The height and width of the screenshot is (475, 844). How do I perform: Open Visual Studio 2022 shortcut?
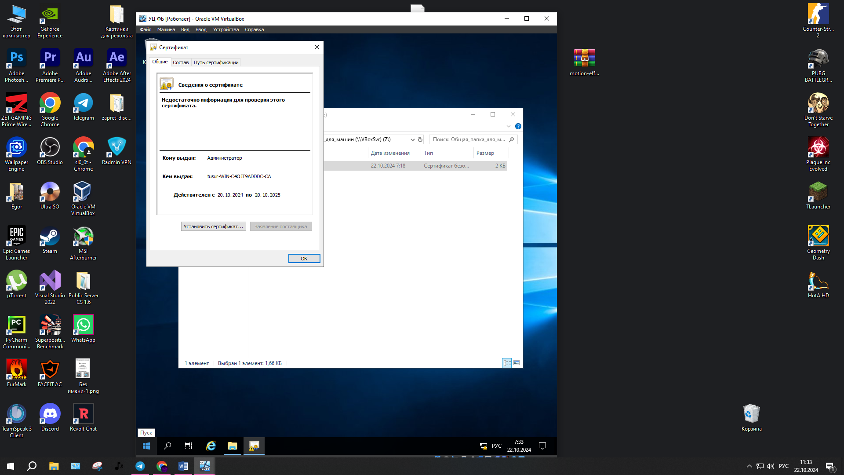tap(50, 287)
